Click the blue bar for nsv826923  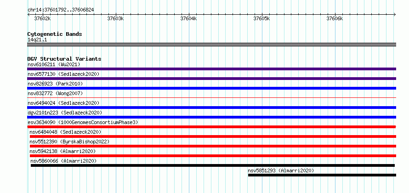[x=211, y=88]
